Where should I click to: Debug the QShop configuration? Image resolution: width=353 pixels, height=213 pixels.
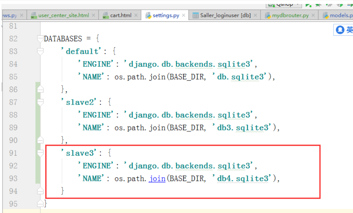(318, 5)
